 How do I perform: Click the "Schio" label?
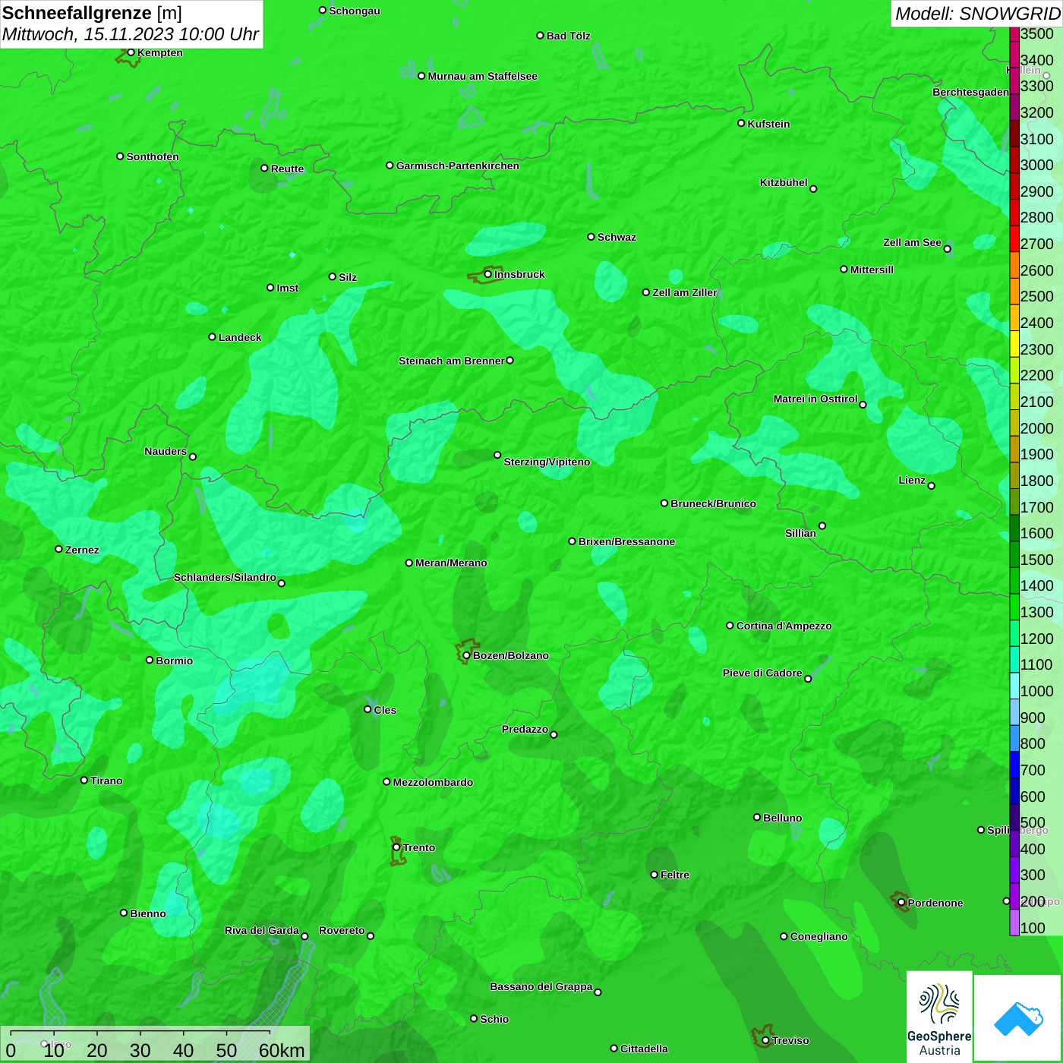pos(494,1019)
